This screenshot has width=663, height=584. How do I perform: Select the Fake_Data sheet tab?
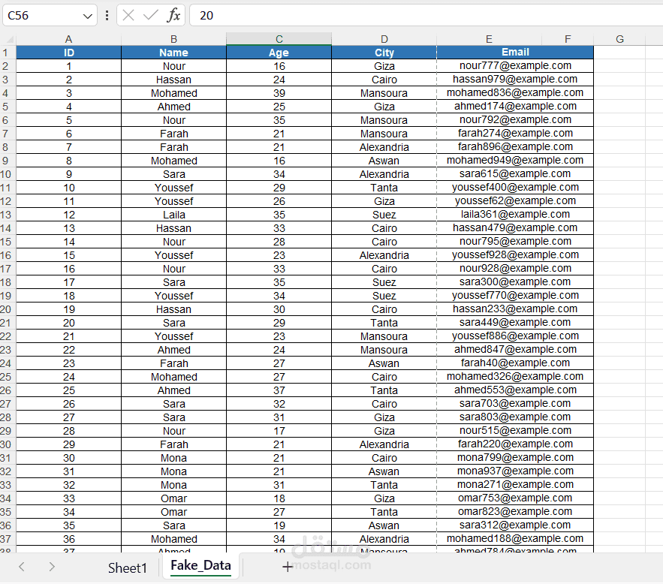click(x=200, y=567)
